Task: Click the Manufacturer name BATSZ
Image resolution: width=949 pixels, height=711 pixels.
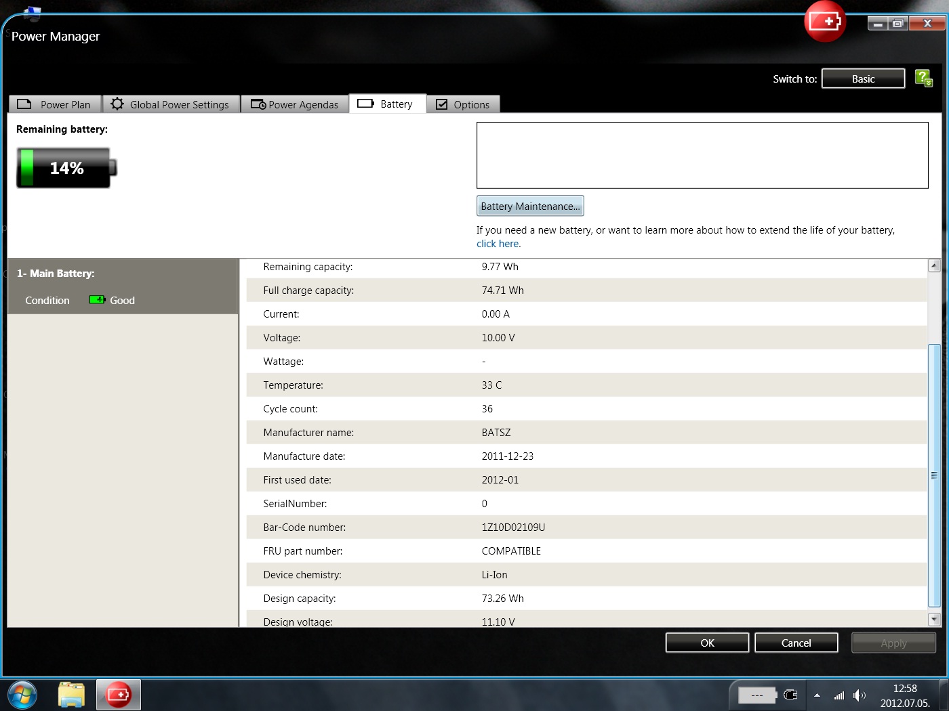Action: click(x=496, y=433)
